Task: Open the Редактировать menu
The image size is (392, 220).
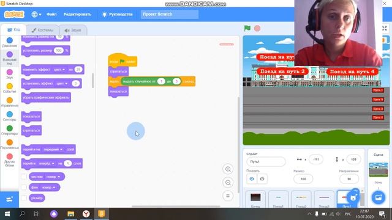Action: pyautogui.click(x=77, y=14)
